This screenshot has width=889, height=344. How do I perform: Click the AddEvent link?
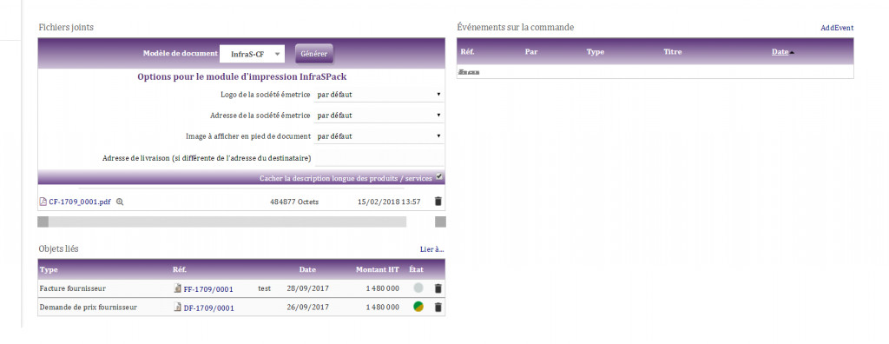click(837, 28)
